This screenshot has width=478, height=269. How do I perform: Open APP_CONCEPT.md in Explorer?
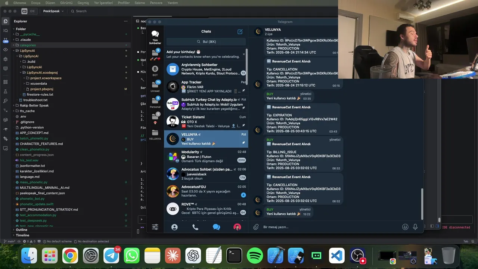coord(34,133)
